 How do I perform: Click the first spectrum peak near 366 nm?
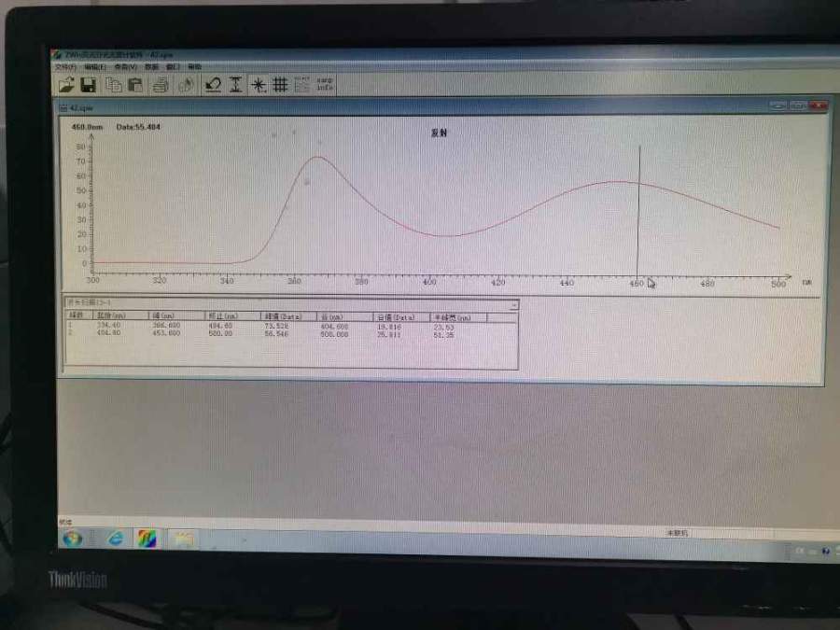click(318, 158)
